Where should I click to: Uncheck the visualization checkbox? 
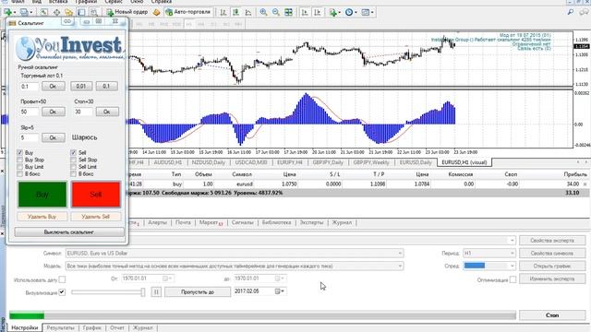[x=62, y=292]
